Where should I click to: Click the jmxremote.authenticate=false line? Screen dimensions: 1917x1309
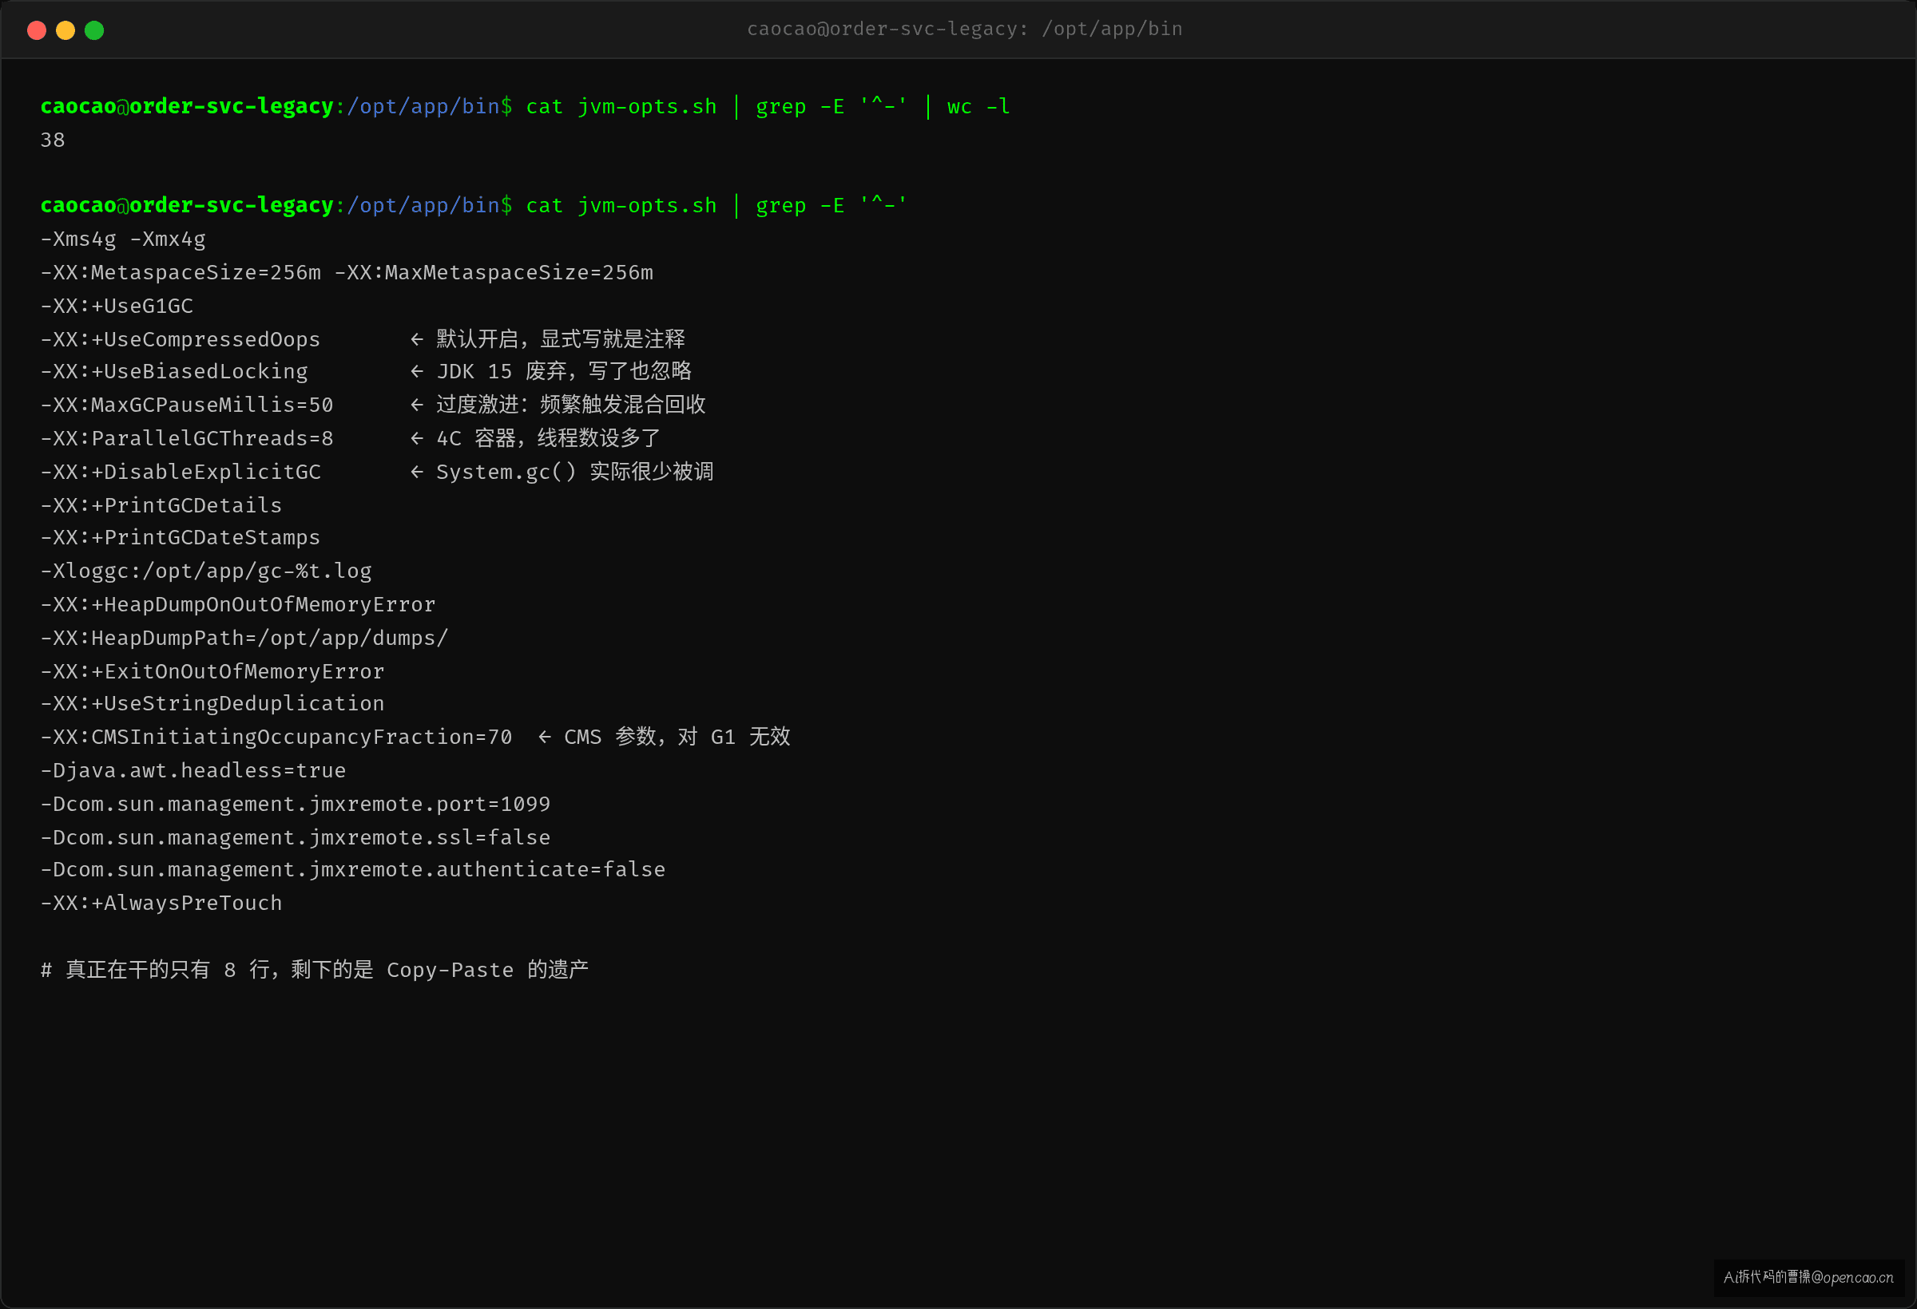pyautogui.click(x=353, y=870)
